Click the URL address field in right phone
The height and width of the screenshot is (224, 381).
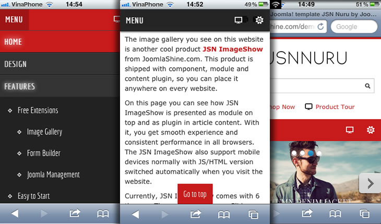(x=298, y=27)
